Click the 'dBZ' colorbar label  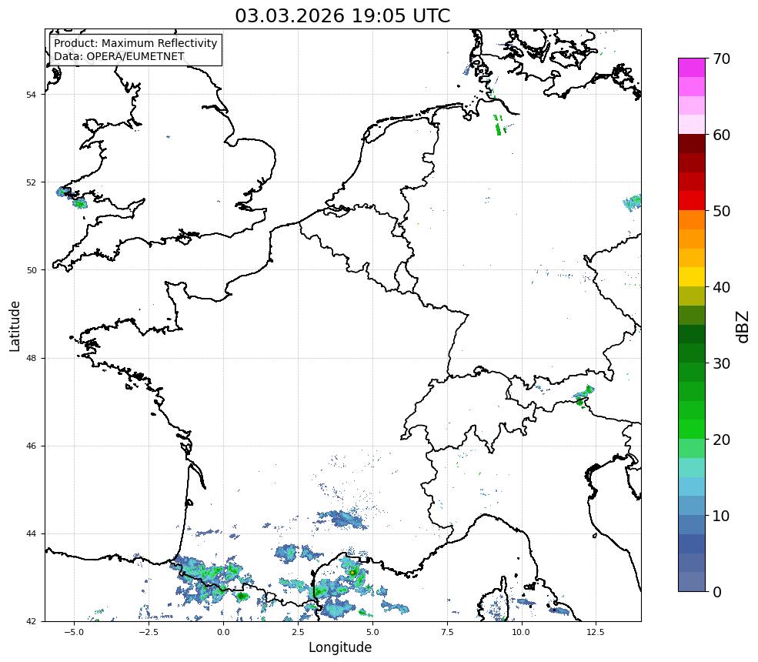pos(743,326)
